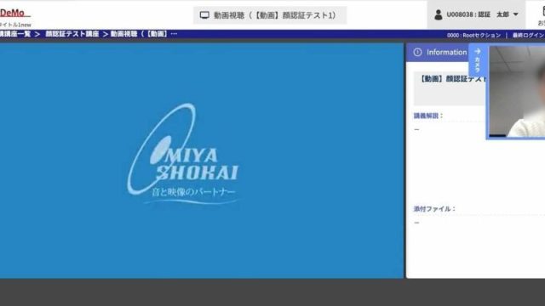545x306 pixels.
Task: Open the dropdown arrow beside 認証 太郎
Action: tap(516, 14)
